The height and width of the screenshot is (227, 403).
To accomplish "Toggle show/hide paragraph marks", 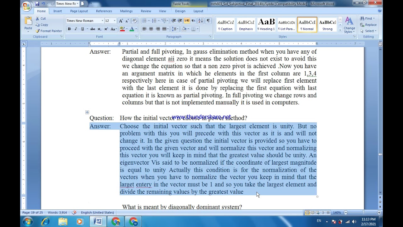I will coord(208,21).
